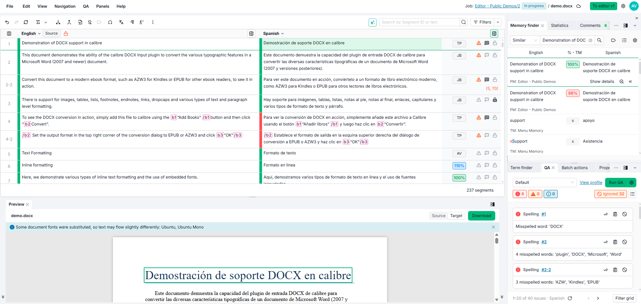Click the Memory finder settings gear

click(635, 40)
